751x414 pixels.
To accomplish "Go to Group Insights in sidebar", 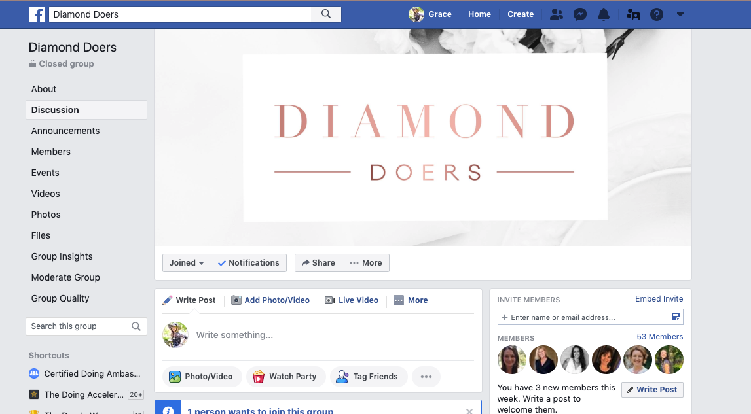I will point(62,256).
